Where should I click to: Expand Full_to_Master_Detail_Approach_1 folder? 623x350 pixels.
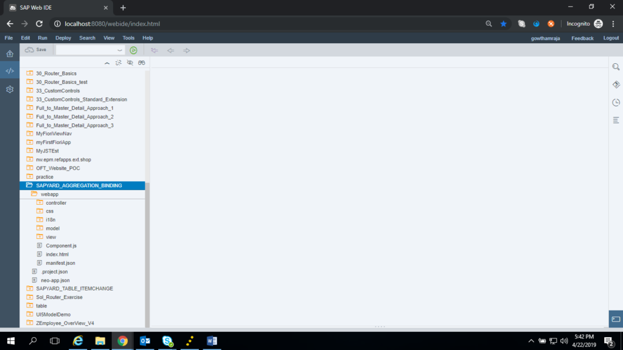pos(30,108)
